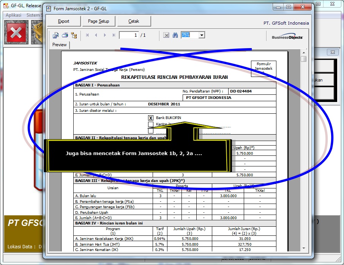Open the Sistem menu
Viewport: 344px width, 265px height.
point(33,15)
